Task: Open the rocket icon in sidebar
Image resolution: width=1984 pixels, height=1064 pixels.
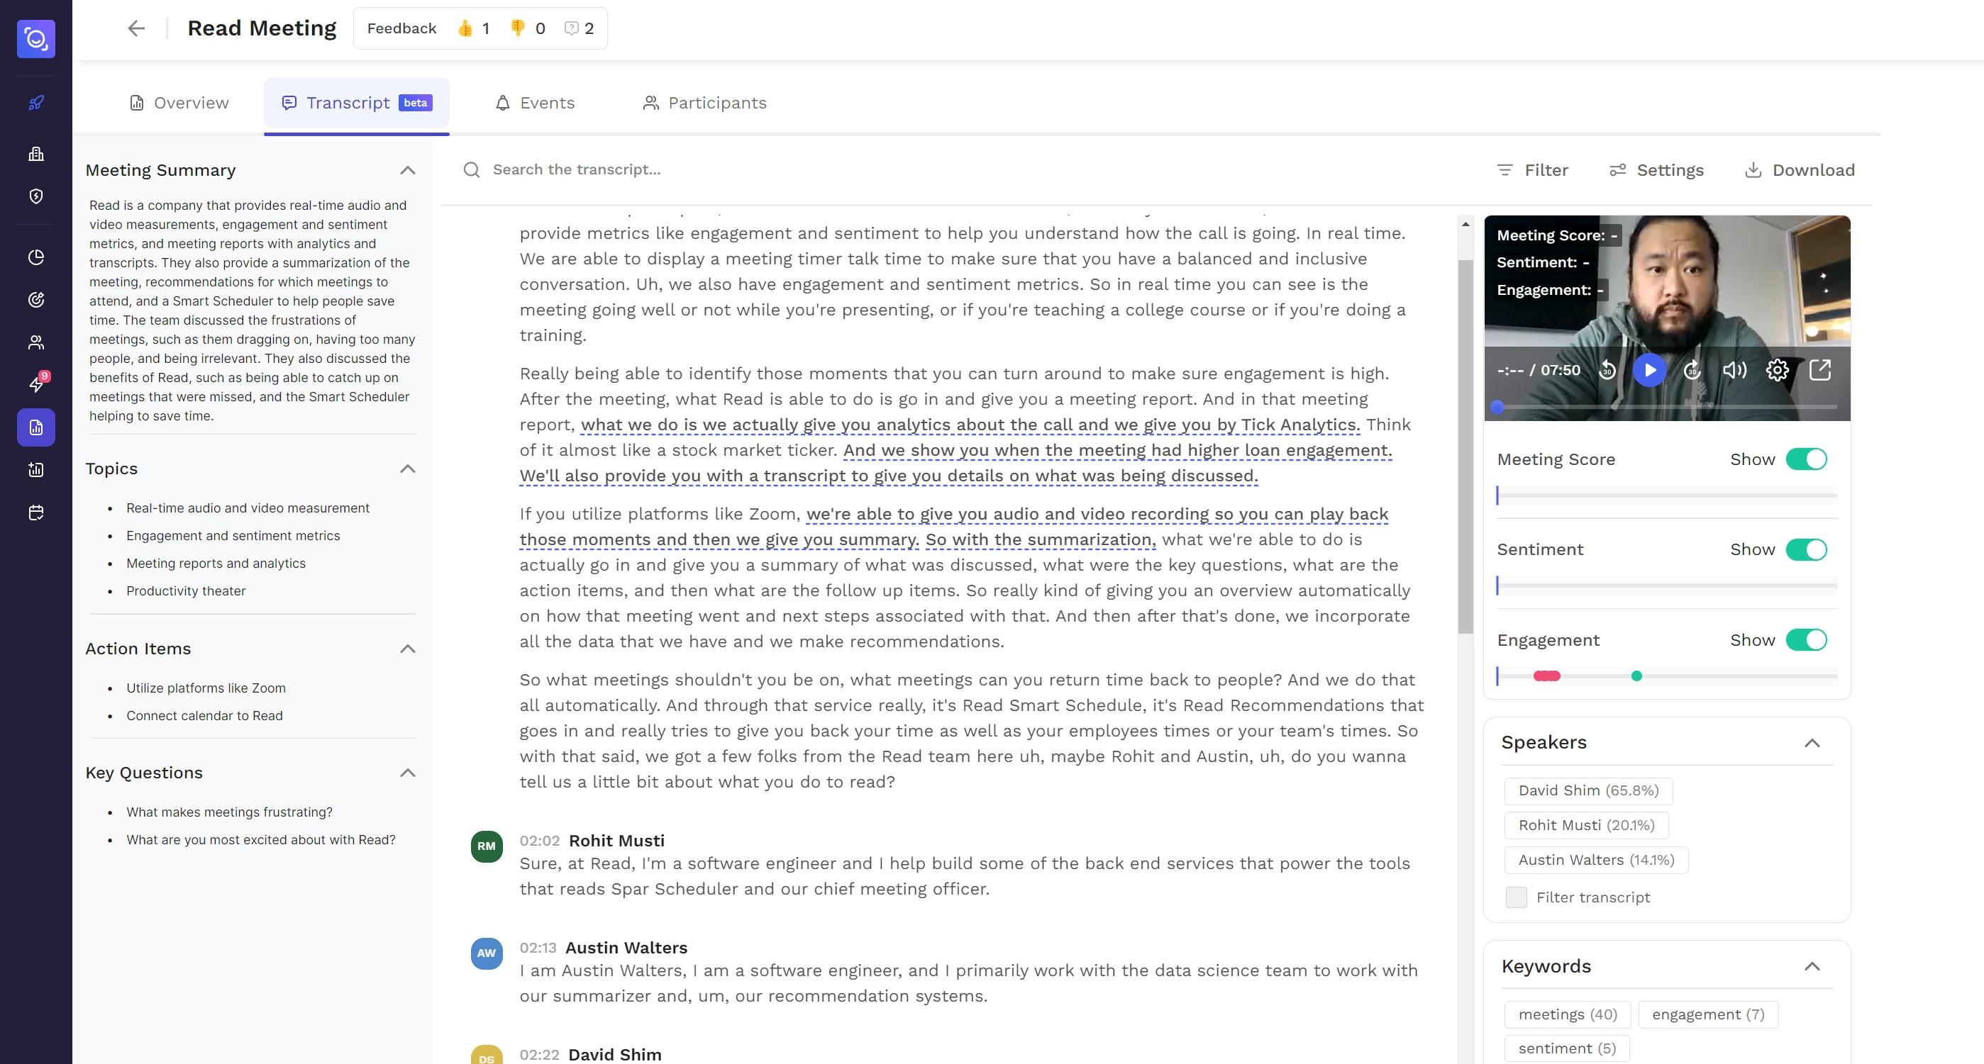Action: 36,102
